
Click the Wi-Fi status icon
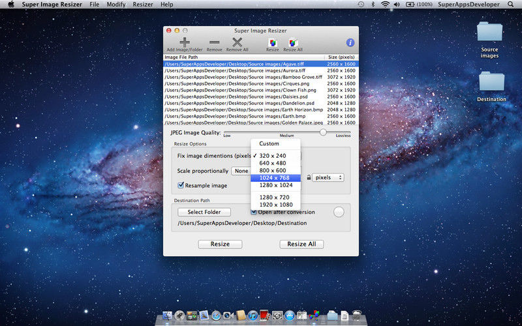pyautogui.click(x=385, y=5)
